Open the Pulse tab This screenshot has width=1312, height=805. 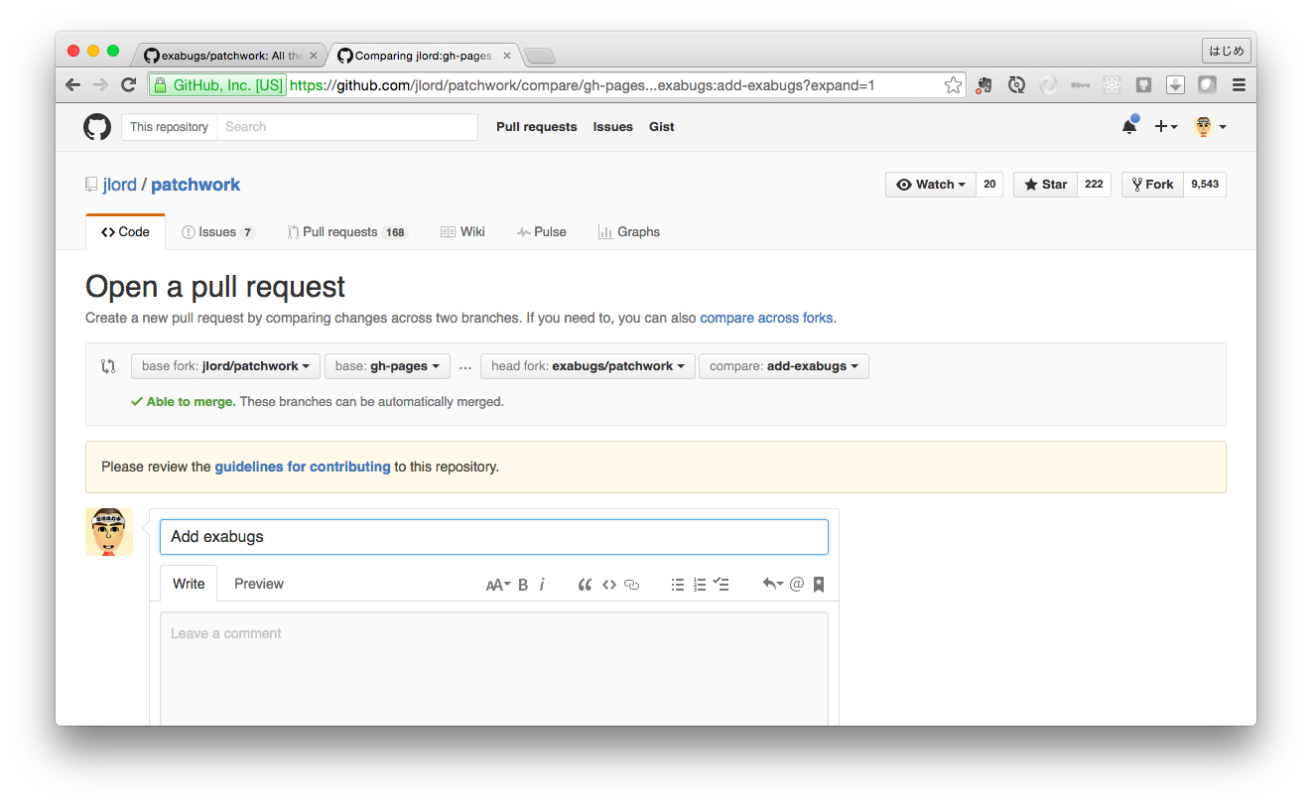[542, 232]
